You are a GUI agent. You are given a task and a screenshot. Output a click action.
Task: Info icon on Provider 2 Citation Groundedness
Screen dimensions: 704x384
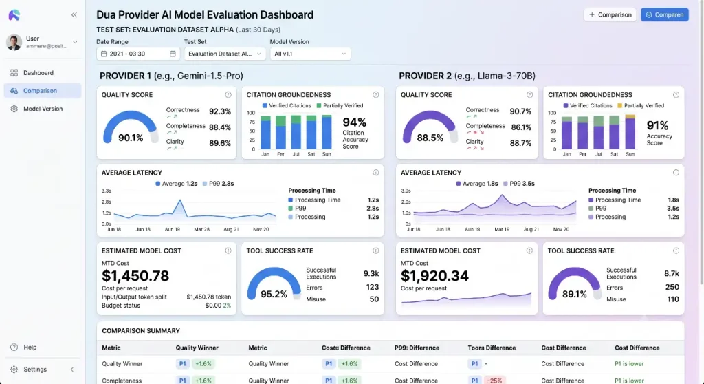pyautogui.click(x=676, y=95)
